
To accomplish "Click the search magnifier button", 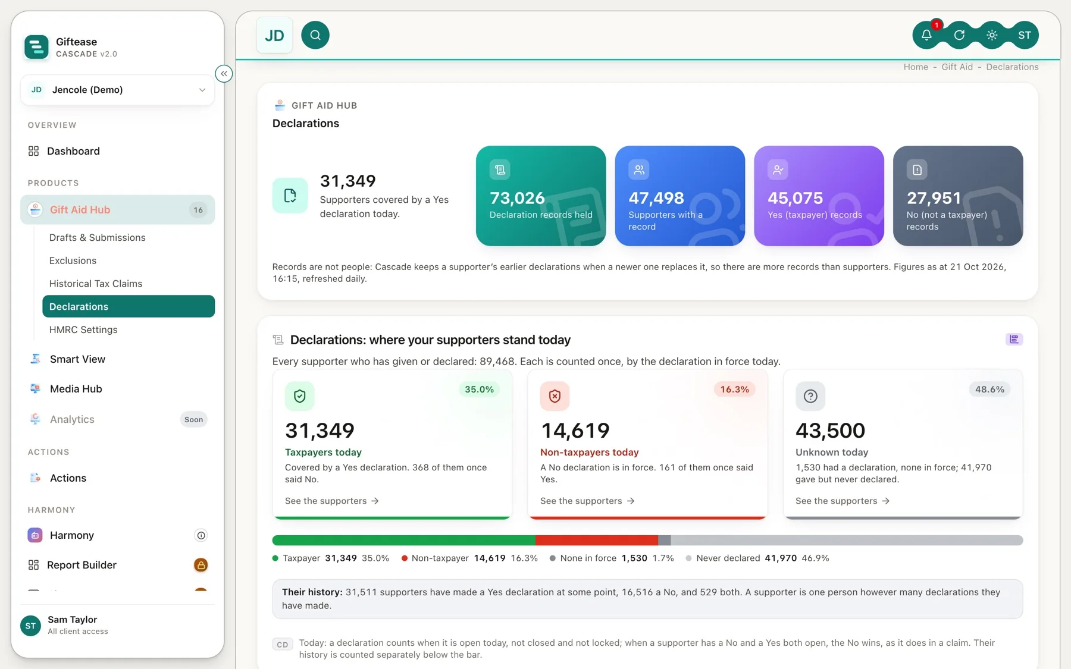I will click(x=315, y=35).
